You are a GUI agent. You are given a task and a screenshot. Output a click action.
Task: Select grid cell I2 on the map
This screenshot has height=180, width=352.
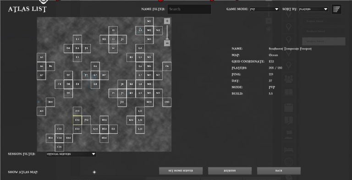pos(113,30)
